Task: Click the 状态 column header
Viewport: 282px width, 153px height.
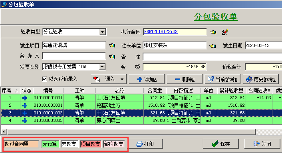Action: [x=26, y=90]
